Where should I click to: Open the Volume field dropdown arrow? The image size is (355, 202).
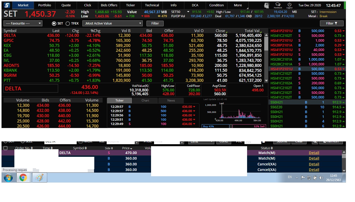137,143
